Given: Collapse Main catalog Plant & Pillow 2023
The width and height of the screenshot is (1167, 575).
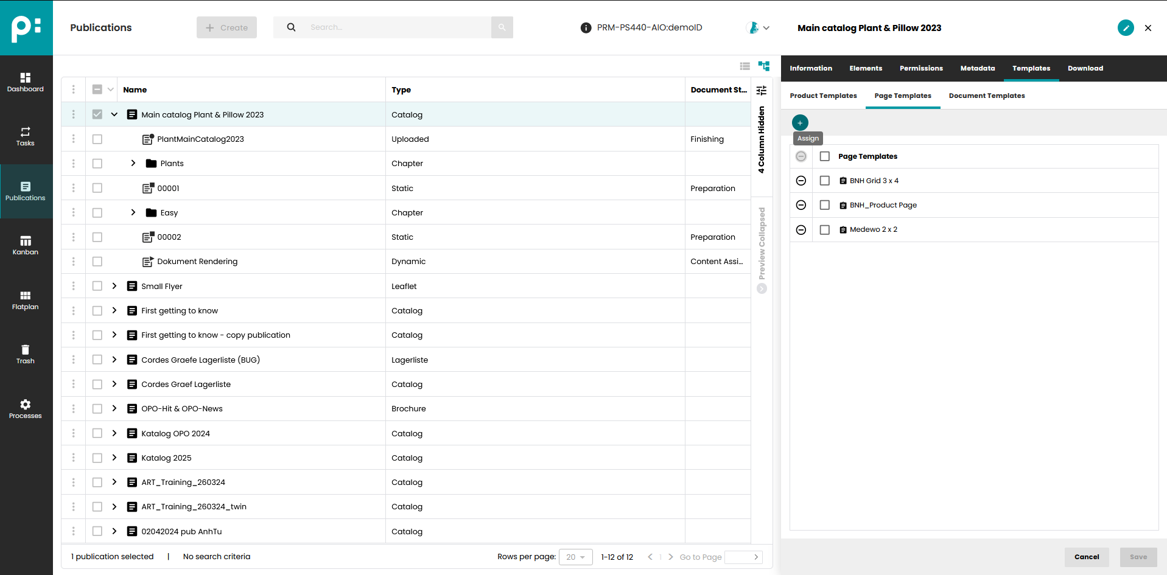Looking at the screenshot, I should (x=114, y=114).
